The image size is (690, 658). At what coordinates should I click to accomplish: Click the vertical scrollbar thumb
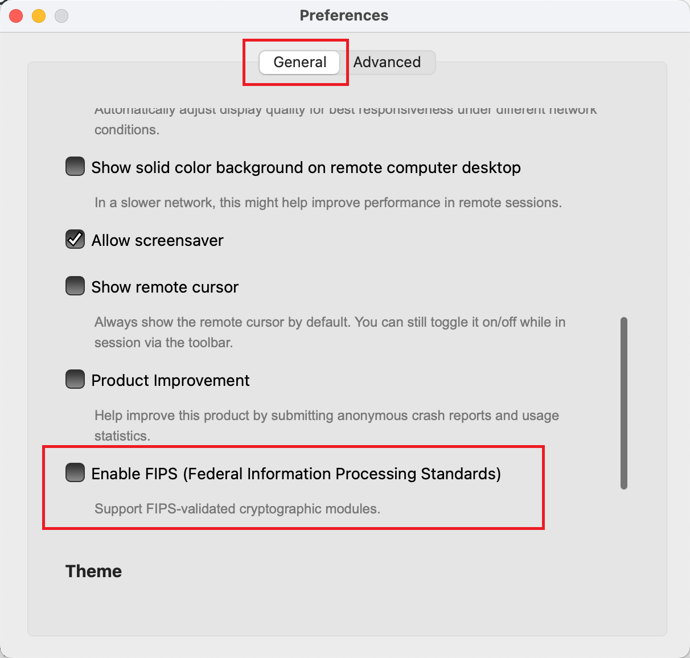tap(624, 403)
